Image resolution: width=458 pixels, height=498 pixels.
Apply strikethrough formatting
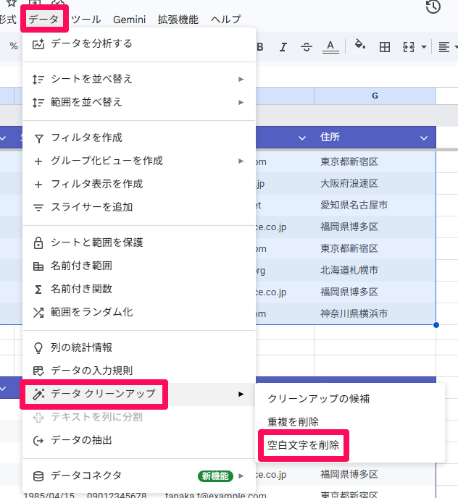coord(307,47)
